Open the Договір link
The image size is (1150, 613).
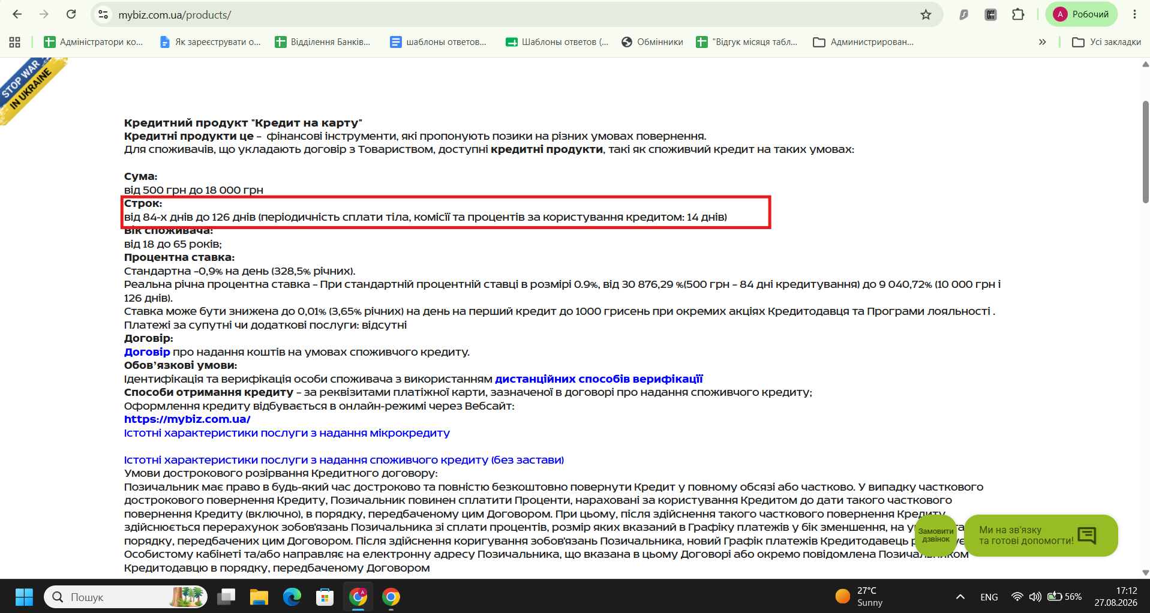(x=147, y=352)
